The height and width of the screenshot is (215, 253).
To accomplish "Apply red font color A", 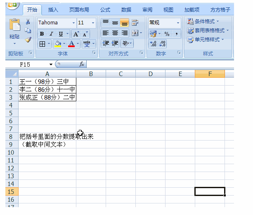I will point(71,44).
